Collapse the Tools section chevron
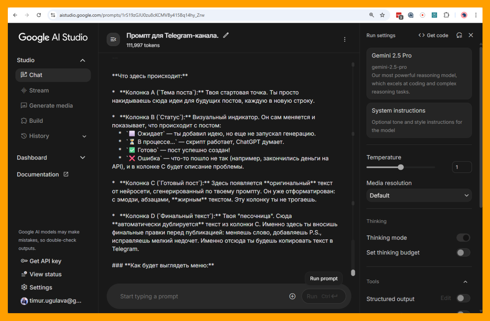The image size is (490, 321). pyautogui.click(x=465, y=282)
